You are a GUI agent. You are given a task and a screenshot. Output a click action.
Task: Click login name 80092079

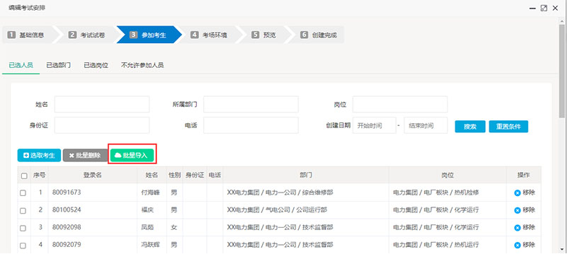(67, 245)
